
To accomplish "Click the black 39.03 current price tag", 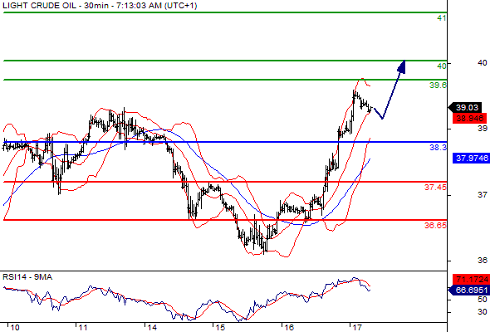I will click(x=467, y=108).
